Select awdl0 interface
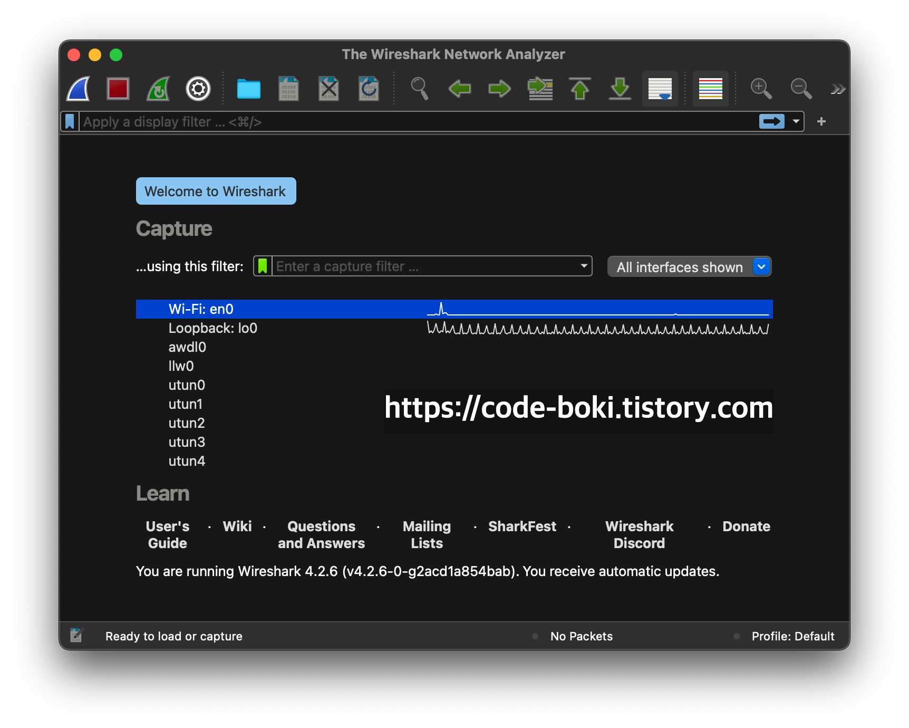 pos(454,347)
